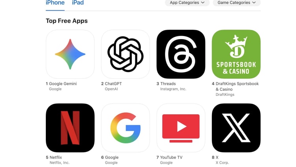The width and height of the screenshot is (296, 167).
Task: Expand the App Categories dropdown
Action: (x=187, y=3)
